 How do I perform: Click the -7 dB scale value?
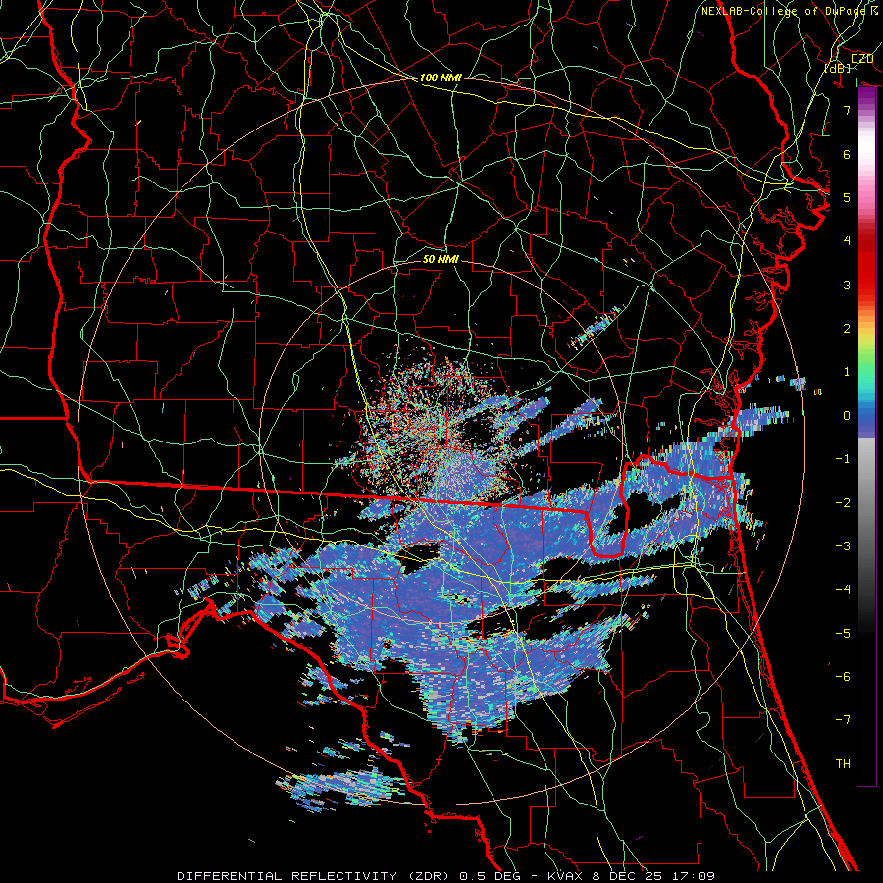843,720
